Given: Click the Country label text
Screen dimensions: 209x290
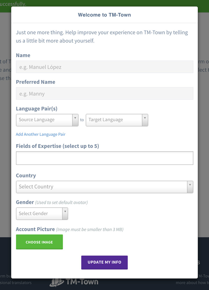Looking at the screenshot, I should click(x=26, y=176).
